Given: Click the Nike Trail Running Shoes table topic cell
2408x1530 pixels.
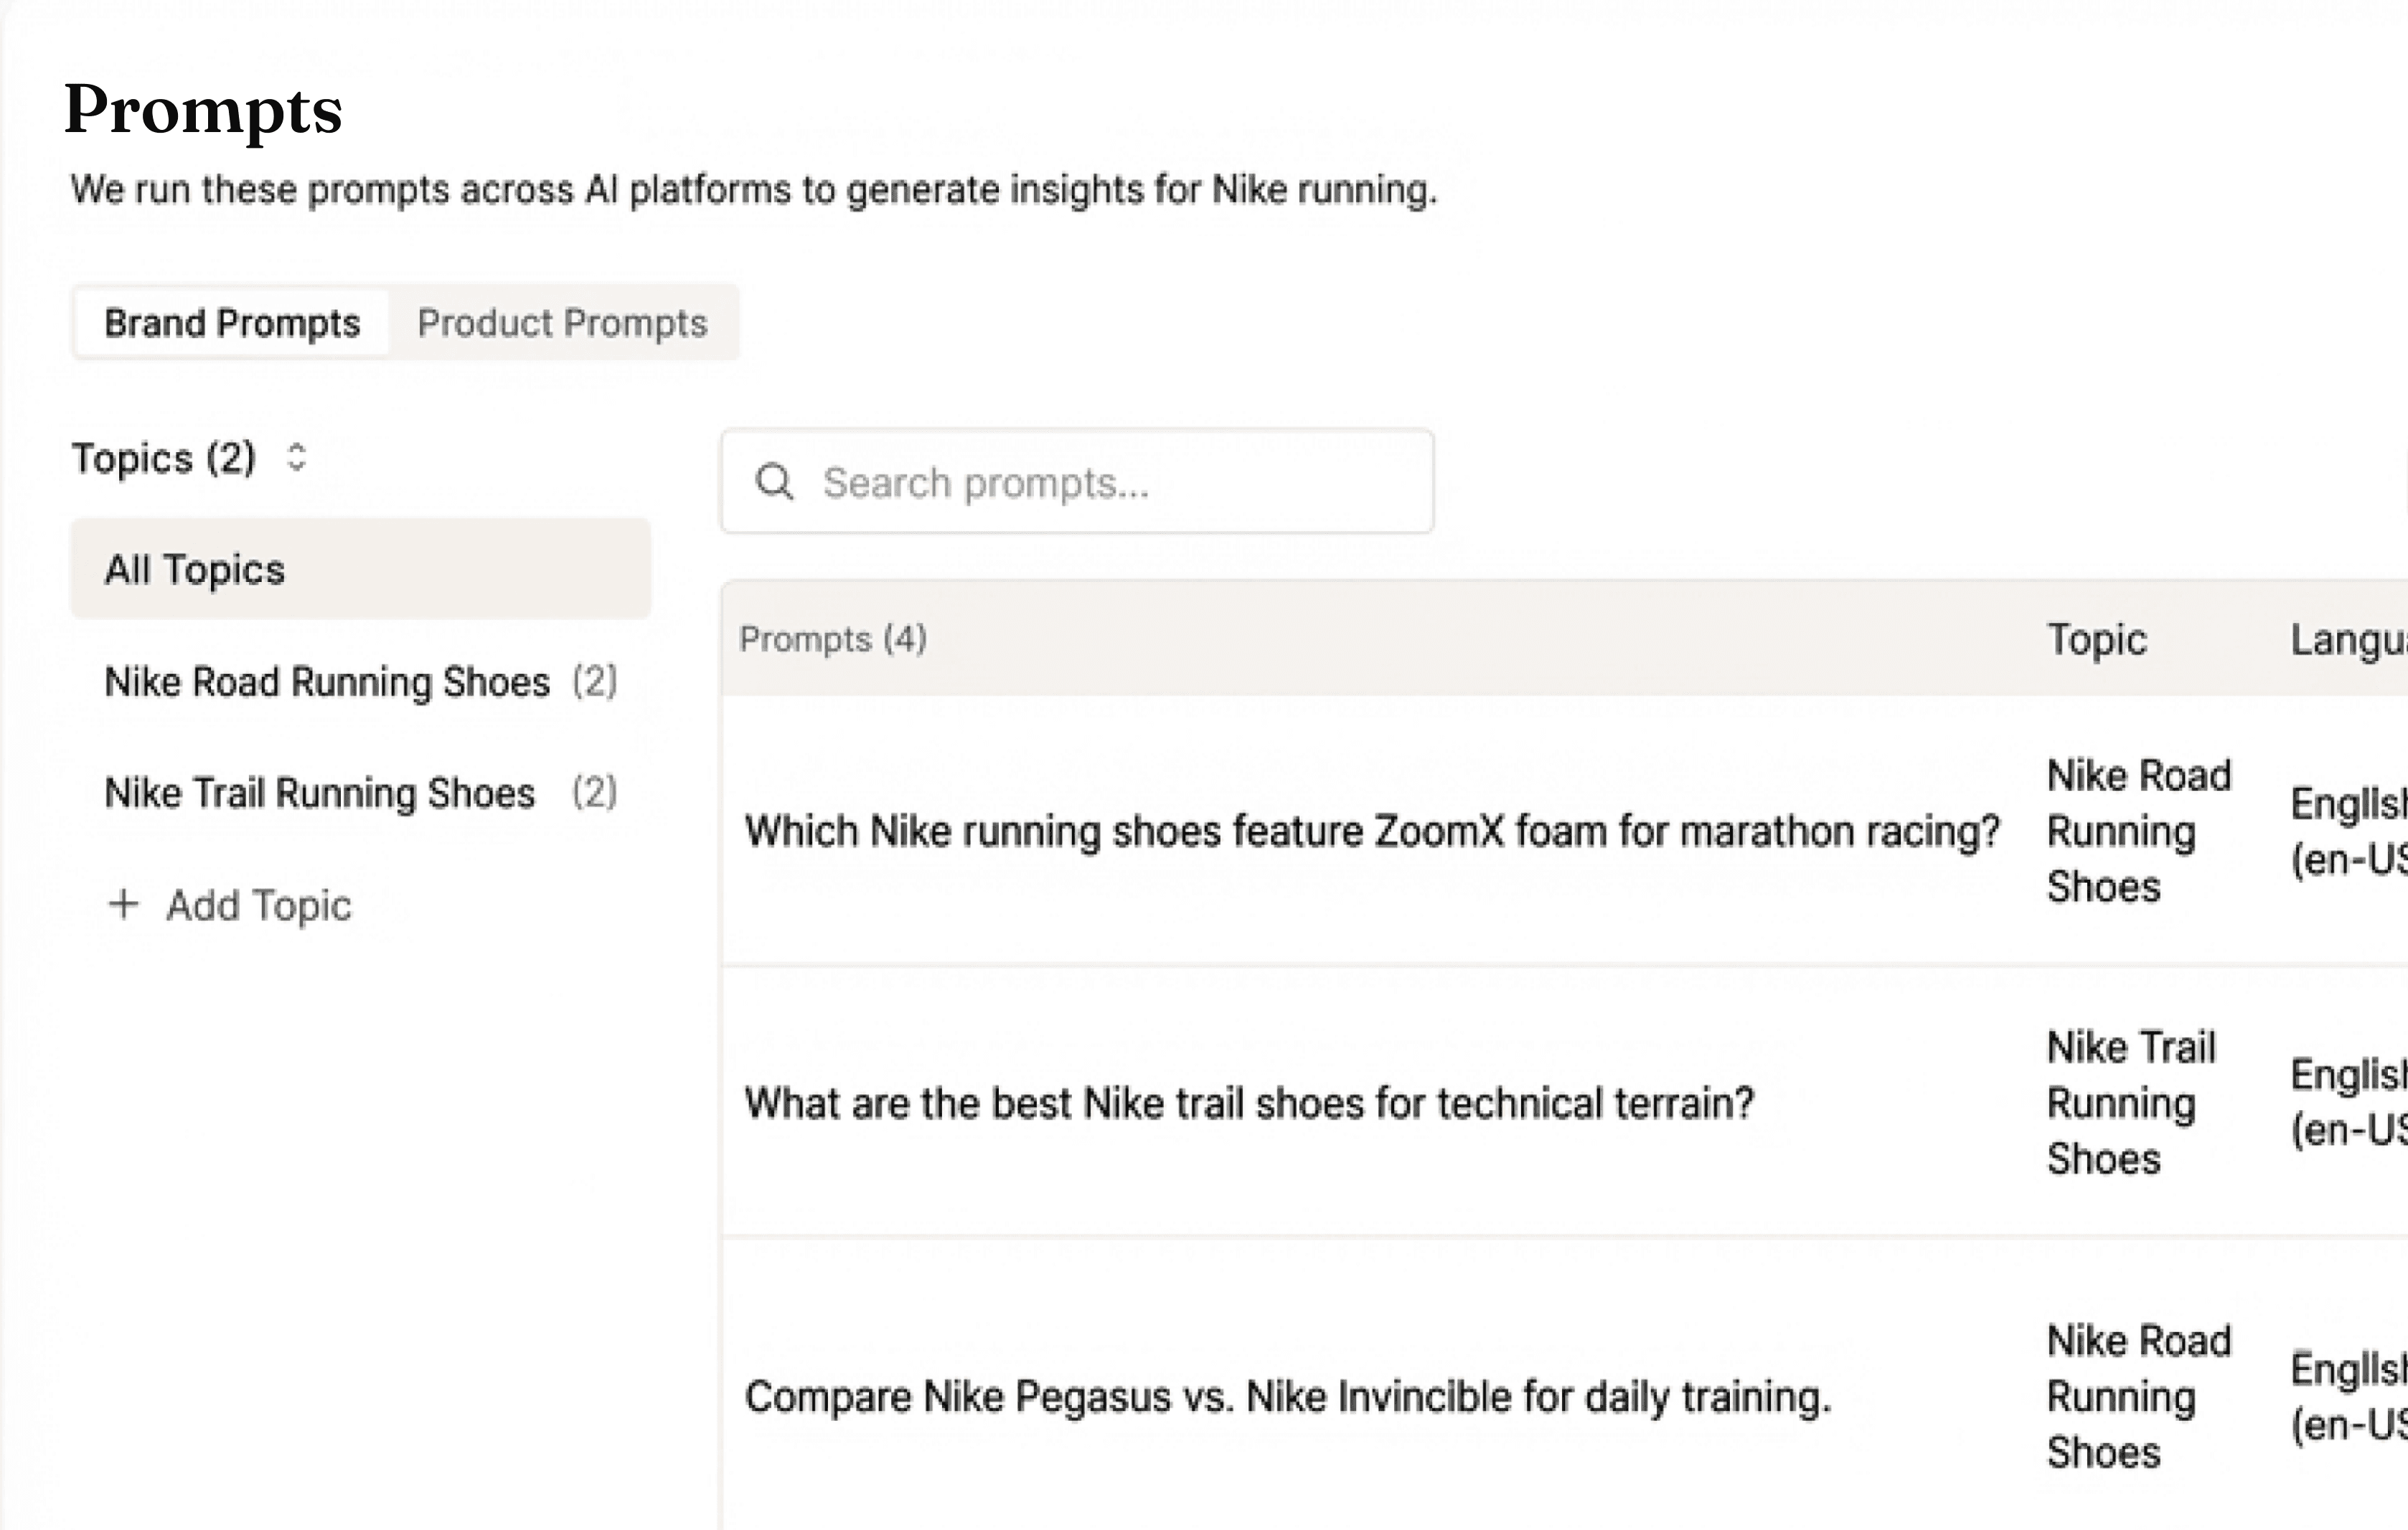Looking at the screenshot, I should click(x=2130, y=1103).
